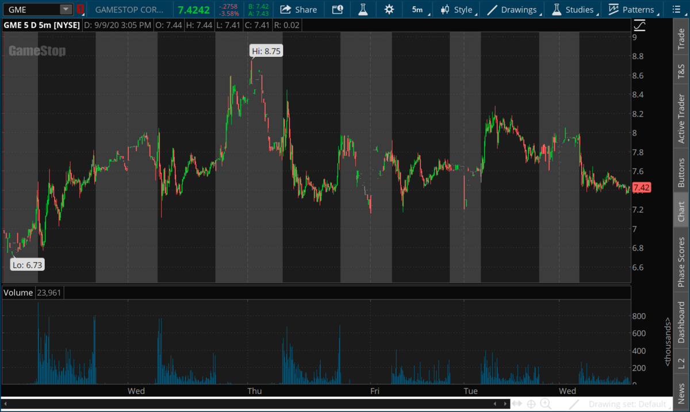This screenshot has width=690, height=412.
Task: Click the 7.42 current price label on axis
Action: 641,188
